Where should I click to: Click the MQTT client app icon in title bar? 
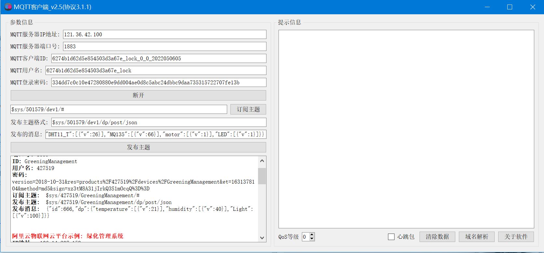pos(8,7)
